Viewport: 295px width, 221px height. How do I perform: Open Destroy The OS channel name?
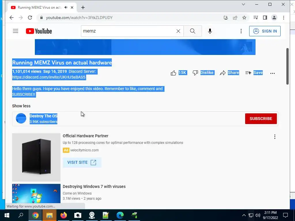coord(44,116)
